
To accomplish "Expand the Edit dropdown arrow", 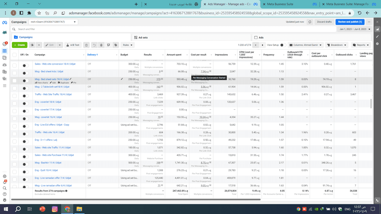I will [x=60, y=45].
